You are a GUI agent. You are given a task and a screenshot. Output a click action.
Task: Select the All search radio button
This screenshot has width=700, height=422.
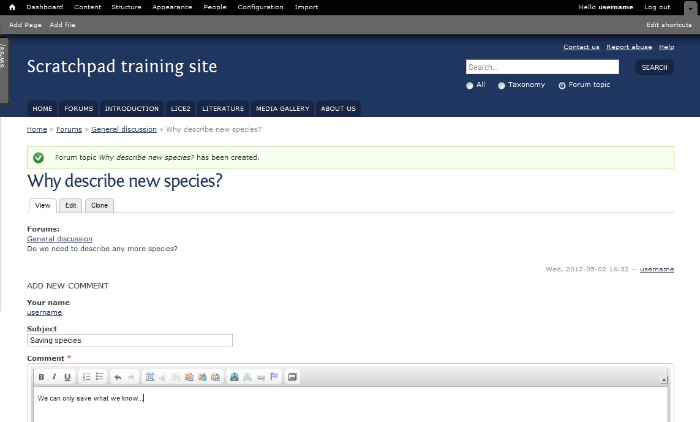[470, 86]
